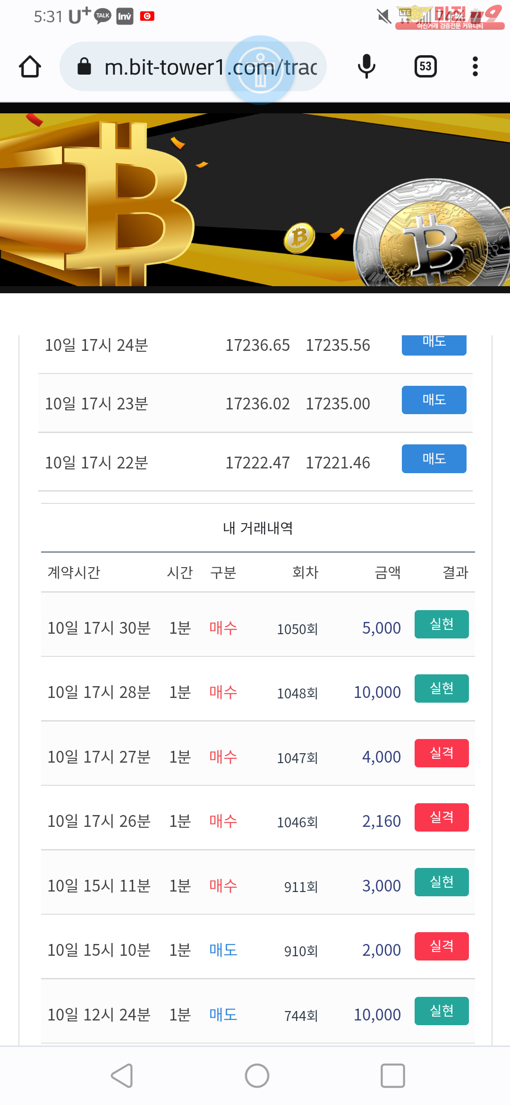Tap 실현 result for round 911회
The height and width of the screenshot is (1105, 510).
pos(441,882)
